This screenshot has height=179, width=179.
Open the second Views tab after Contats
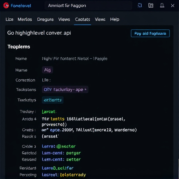point(100,19)
